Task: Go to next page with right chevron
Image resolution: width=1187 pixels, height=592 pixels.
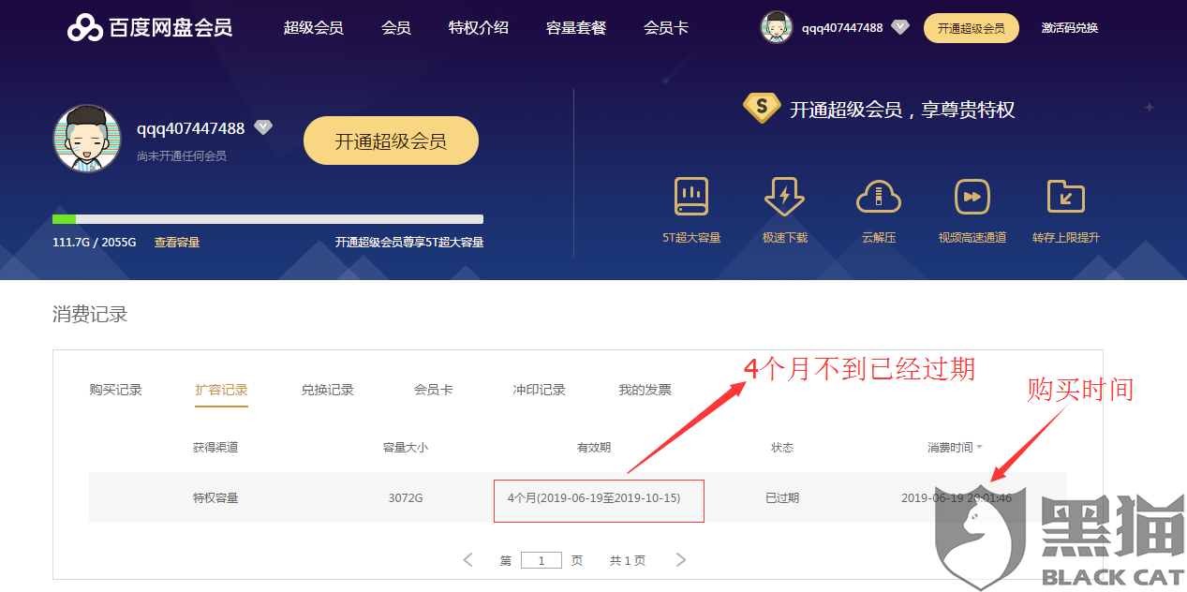Action: tap(681, 560)
